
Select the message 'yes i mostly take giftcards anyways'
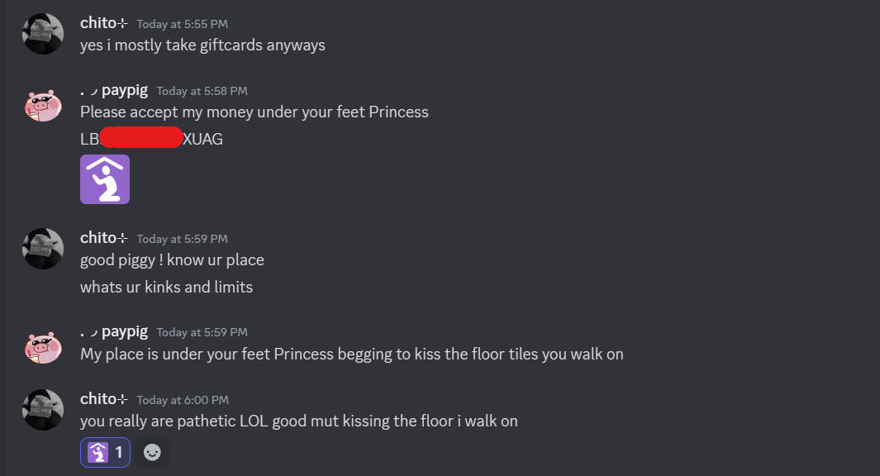click(201, 45)
